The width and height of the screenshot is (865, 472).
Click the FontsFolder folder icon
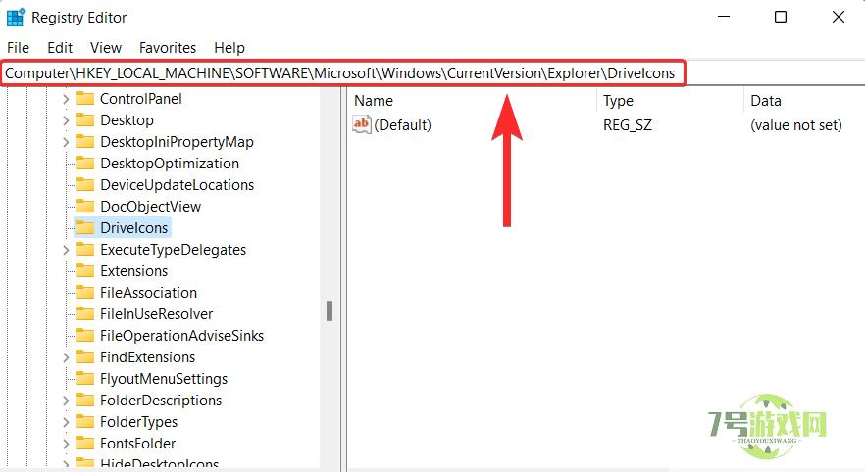(x=85, y=443)
